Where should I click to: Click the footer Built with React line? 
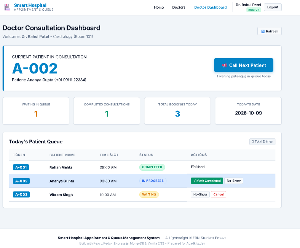(142, 243)
